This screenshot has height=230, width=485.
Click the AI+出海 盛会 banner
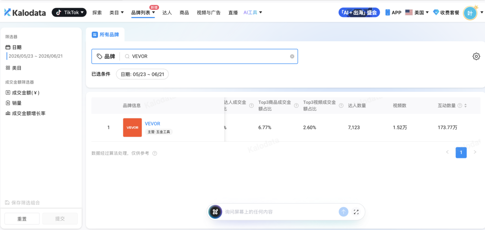pos(359,13)
